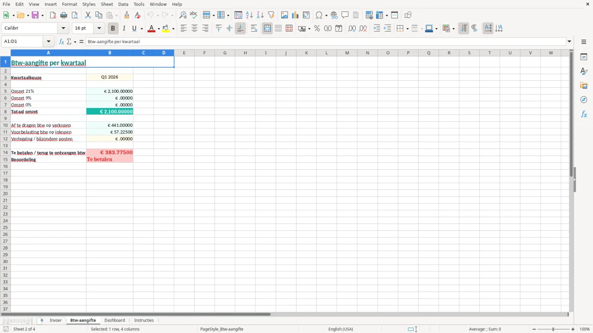Open the Font Size dropdown arrow

(x=99, y=29)
